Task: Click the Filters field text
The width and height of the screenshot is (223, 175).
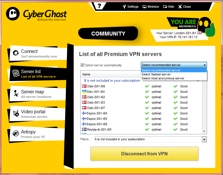Action: coord(120,139)
